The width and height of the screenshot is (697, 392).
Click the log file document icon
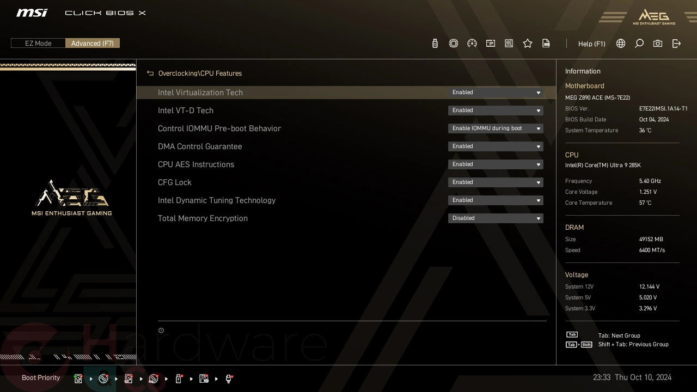pyautogui.click(x=546, y=44)
